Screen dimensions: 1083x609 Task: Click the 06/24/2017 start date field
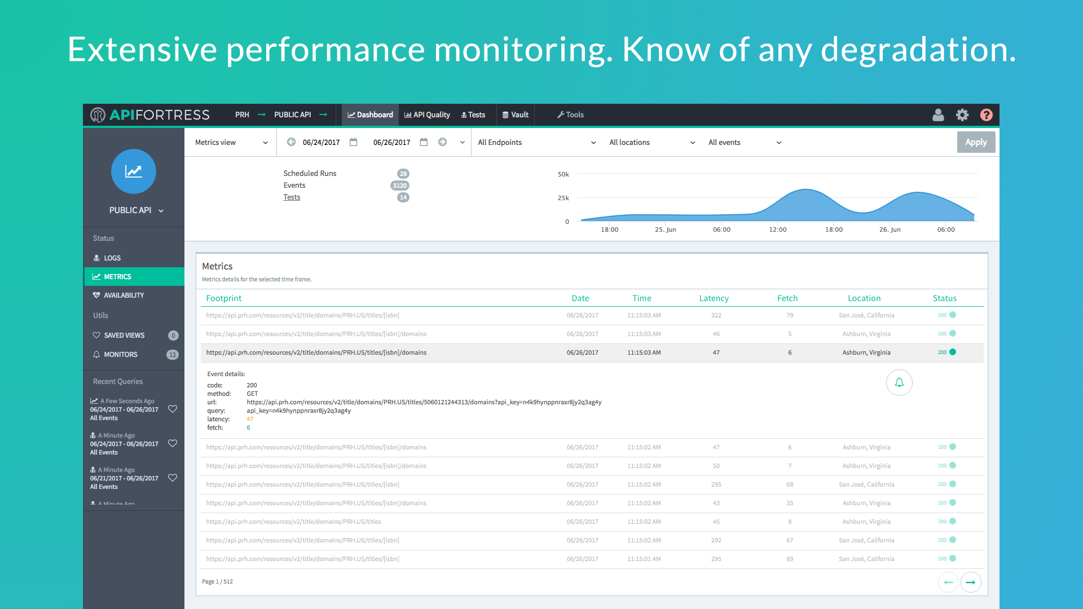click(321, 142)
